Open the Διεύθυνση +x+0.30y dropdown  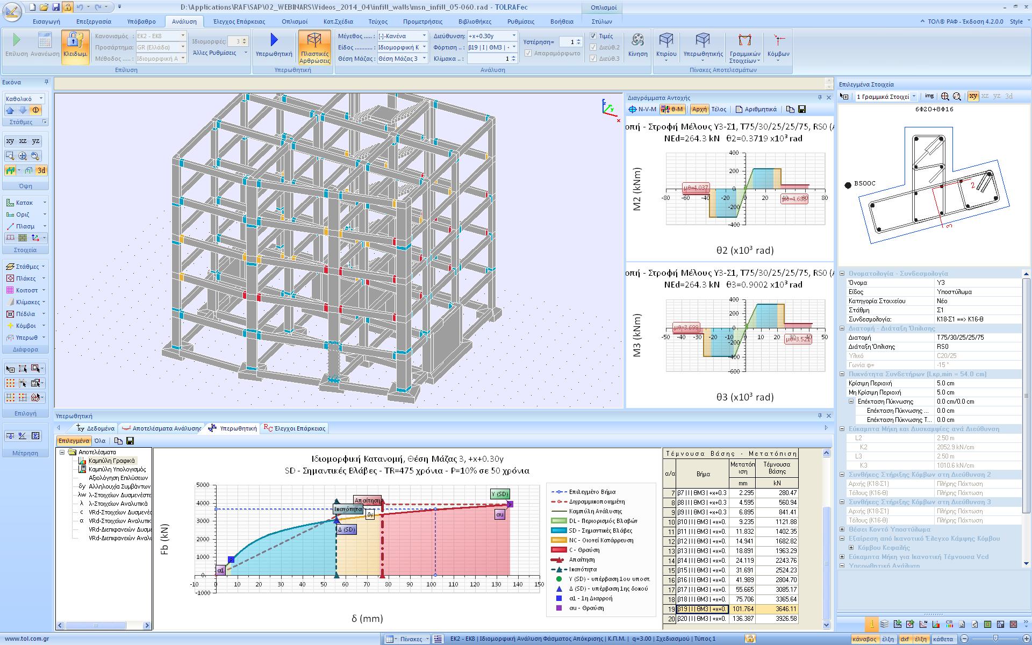tap(513, 36)
